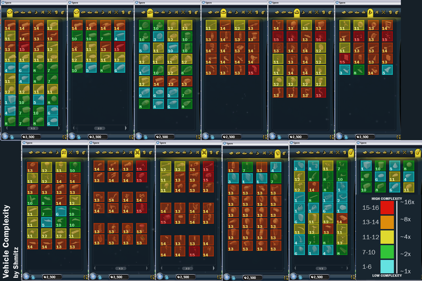
Task: Choose part rated 3 in the mask-tab window
Action: (x=233, y=178)
